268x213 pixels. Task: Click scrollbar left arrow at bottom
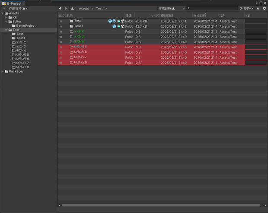click(60, 205)
